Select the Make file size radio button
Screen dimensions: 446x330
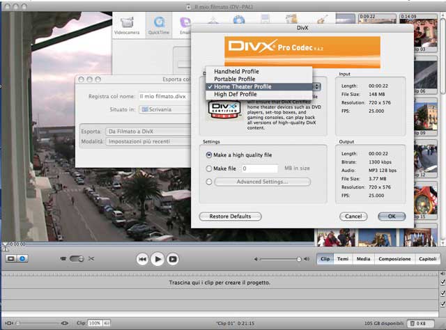(x=209, y=168)
